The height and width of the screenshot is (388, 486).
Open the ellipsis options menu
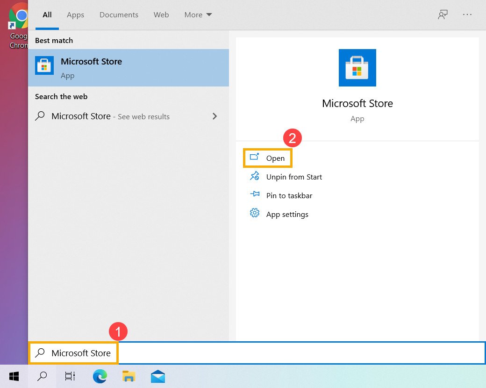tap(467, 14)
